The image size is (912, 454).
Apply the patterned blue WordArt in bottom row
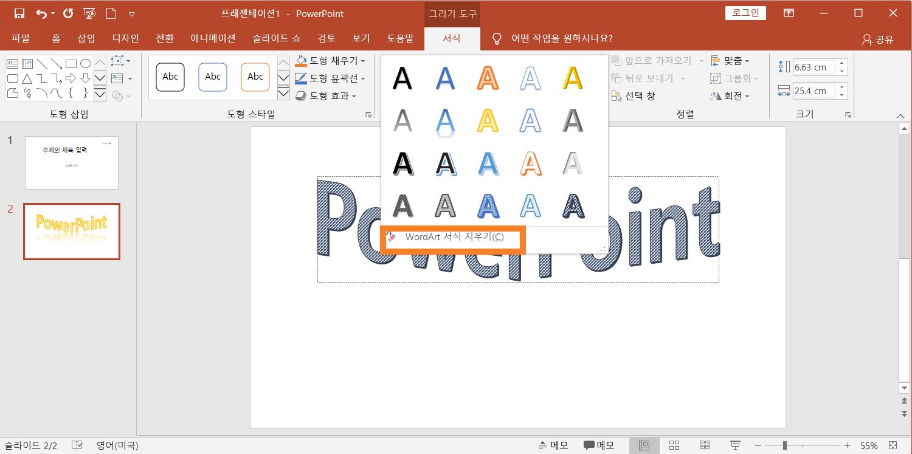coord(488,205)
